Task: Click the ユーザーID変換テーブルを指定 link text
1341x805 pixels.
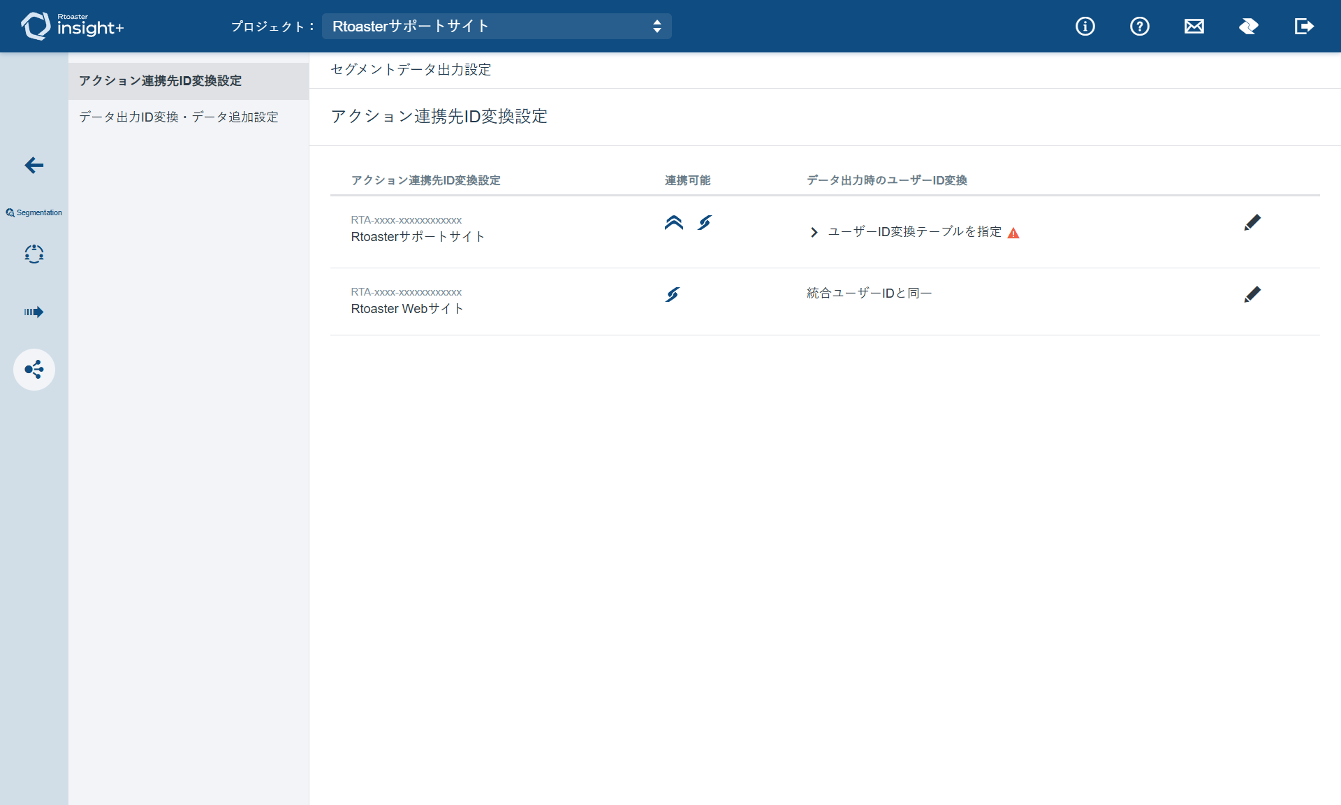Action: [x=914, y=232]
